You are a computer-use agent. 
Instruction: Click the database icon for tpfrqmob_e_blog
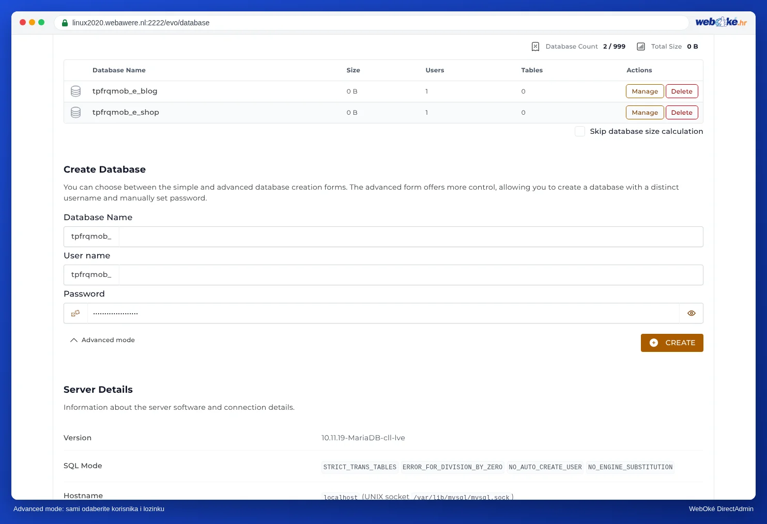click(x=75, y=91)
